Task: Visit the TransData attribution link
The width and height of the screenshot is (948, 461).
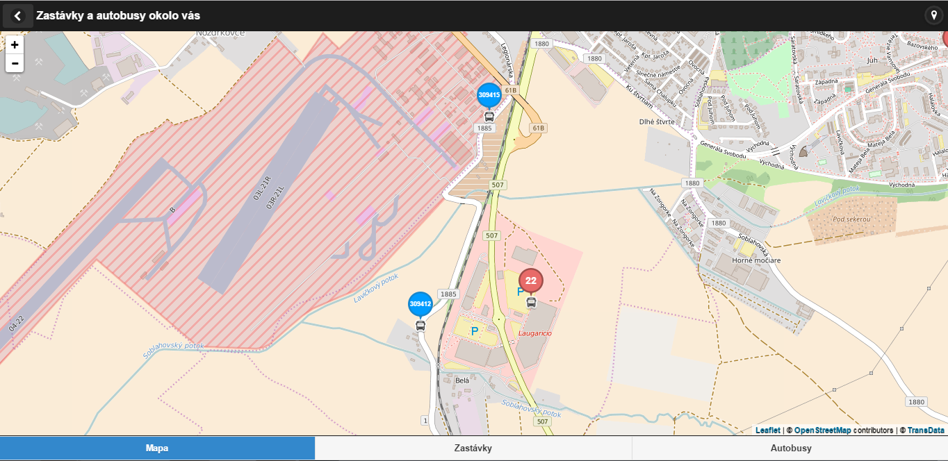Action: (x=925, y=430)
